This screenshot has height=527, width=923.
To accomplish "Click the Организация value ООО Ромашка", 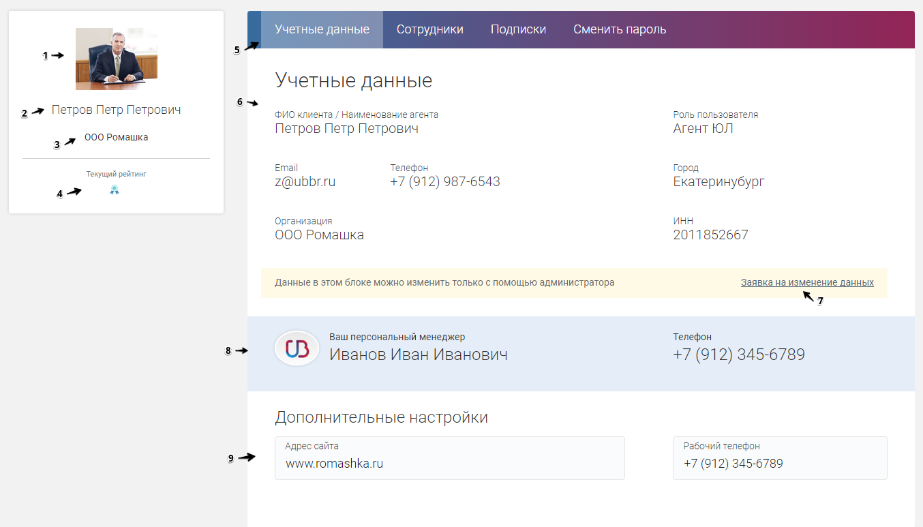I will coord(319,235).
